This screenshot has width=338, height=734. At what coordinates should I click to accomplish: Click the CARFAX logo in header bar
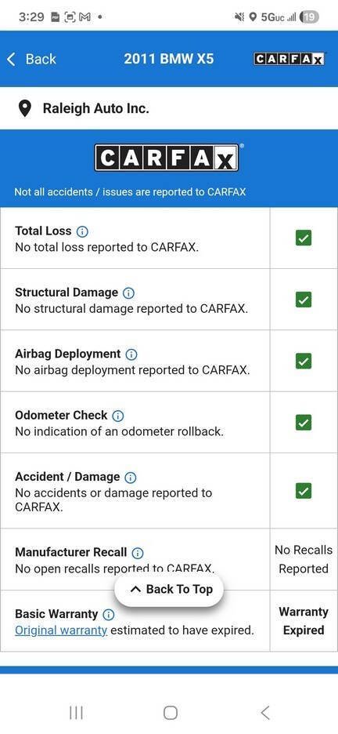coord(289,59)
